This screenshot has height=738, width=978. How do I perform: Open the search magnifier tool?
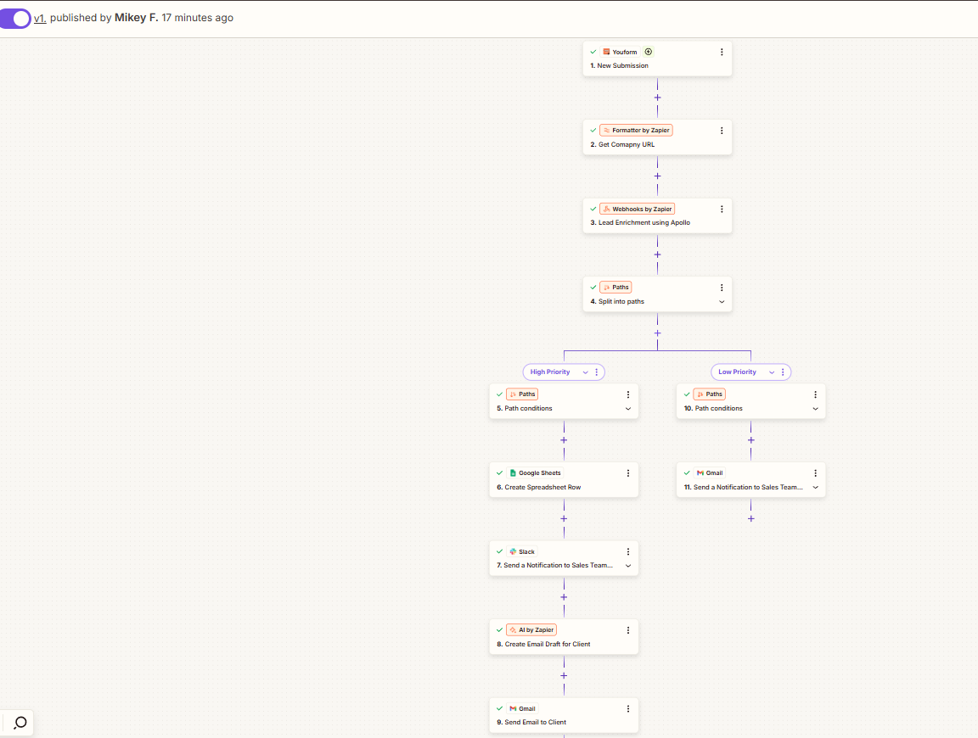(20, 723)
